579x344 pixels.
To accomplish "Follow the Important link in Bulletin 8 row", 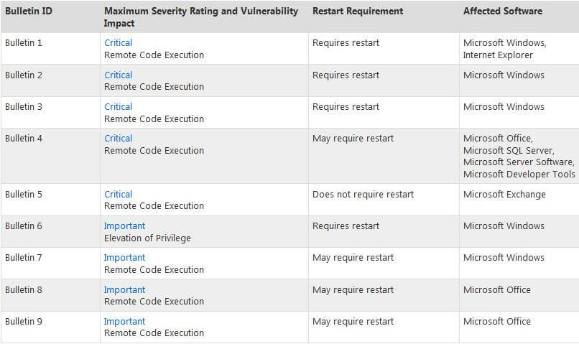I will [x=124, y=290].
